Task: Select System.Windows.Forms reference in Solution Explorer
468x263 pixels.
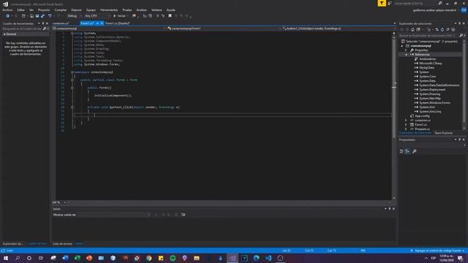Action: 434,102
